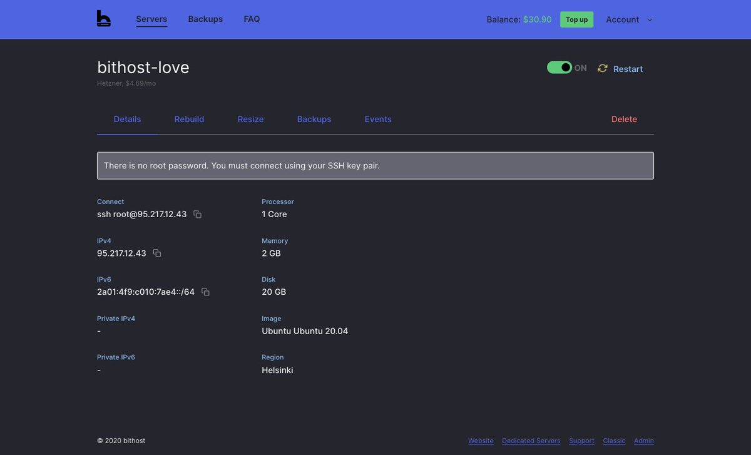
Task: Open the Dedicated Servers footer link
Action: pos(531,441)
